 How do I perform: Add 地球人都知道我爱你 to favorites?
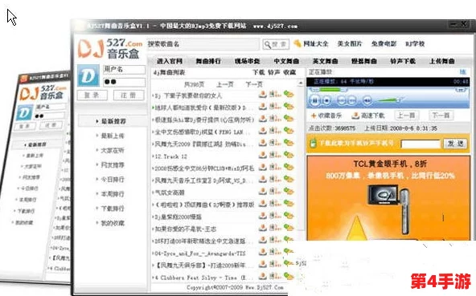coord(289,107)
